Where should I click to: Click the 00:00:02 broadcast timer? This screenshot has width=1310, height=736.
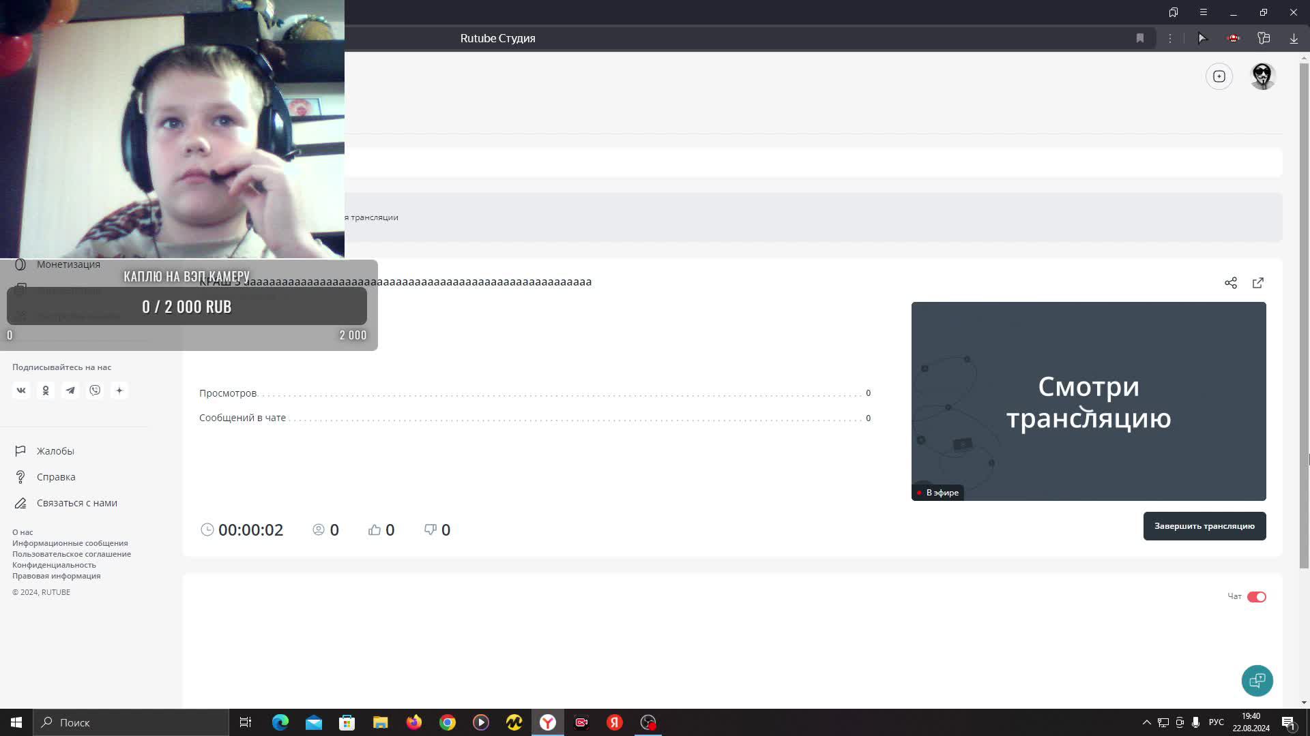pyautogui.click(x=250, y=530)
